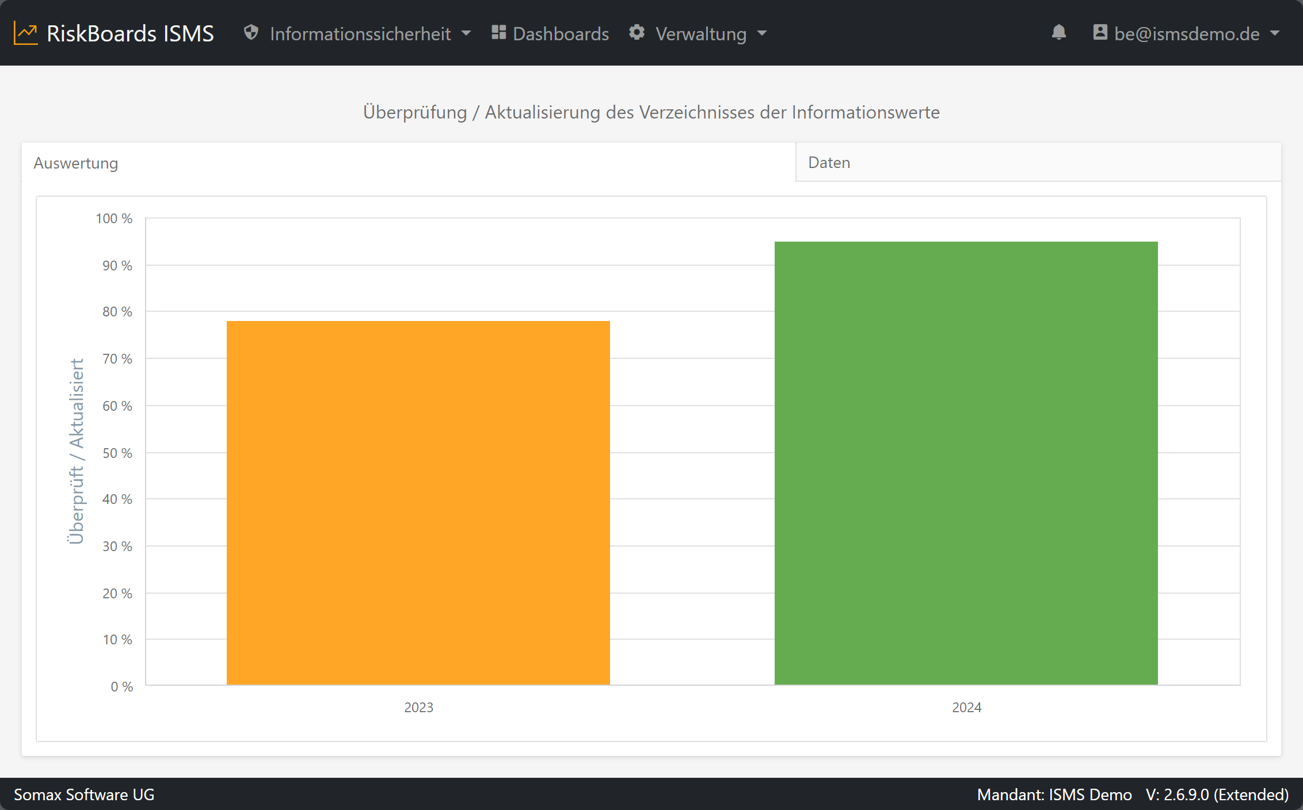This screenshot has height=810, width=1303.
Task: Click the Somax Software UG footer text
Action: click(x=84, y=794)
